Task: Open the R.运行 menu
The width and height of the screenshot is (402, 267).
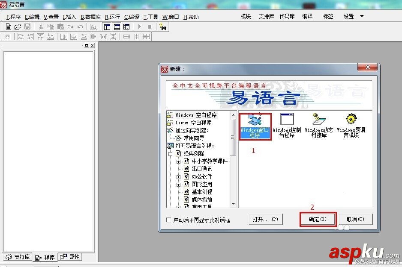Action: (x=112, y=17)
